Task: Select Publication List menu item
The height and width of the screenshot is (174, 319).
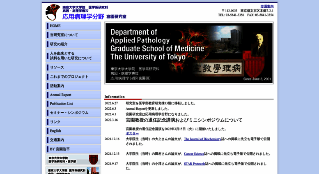Action: 73,104
